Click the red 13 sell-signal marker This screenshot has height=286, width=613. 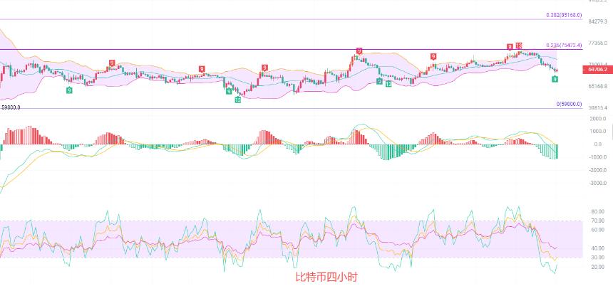pos(519,46)
